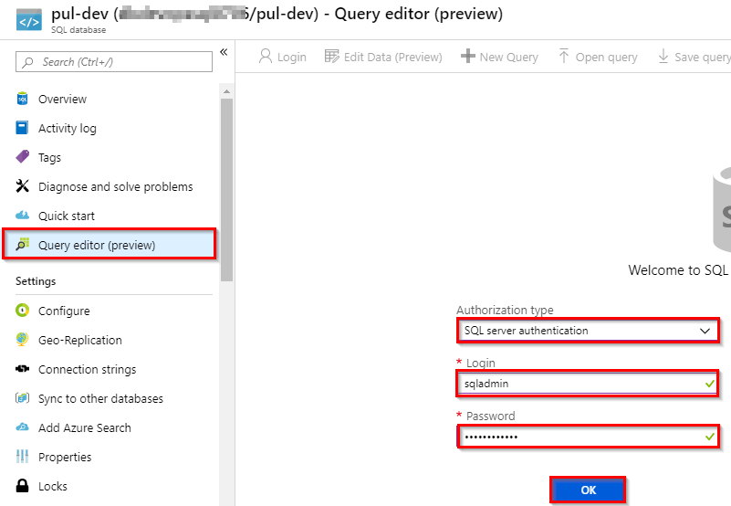Collapse the sidebar with double chevron
This screenshot has height=506, width=731.
point(224,52)
